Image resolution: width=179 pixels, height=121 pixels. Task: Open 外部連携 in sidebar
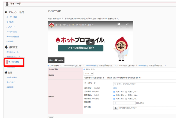10,41
